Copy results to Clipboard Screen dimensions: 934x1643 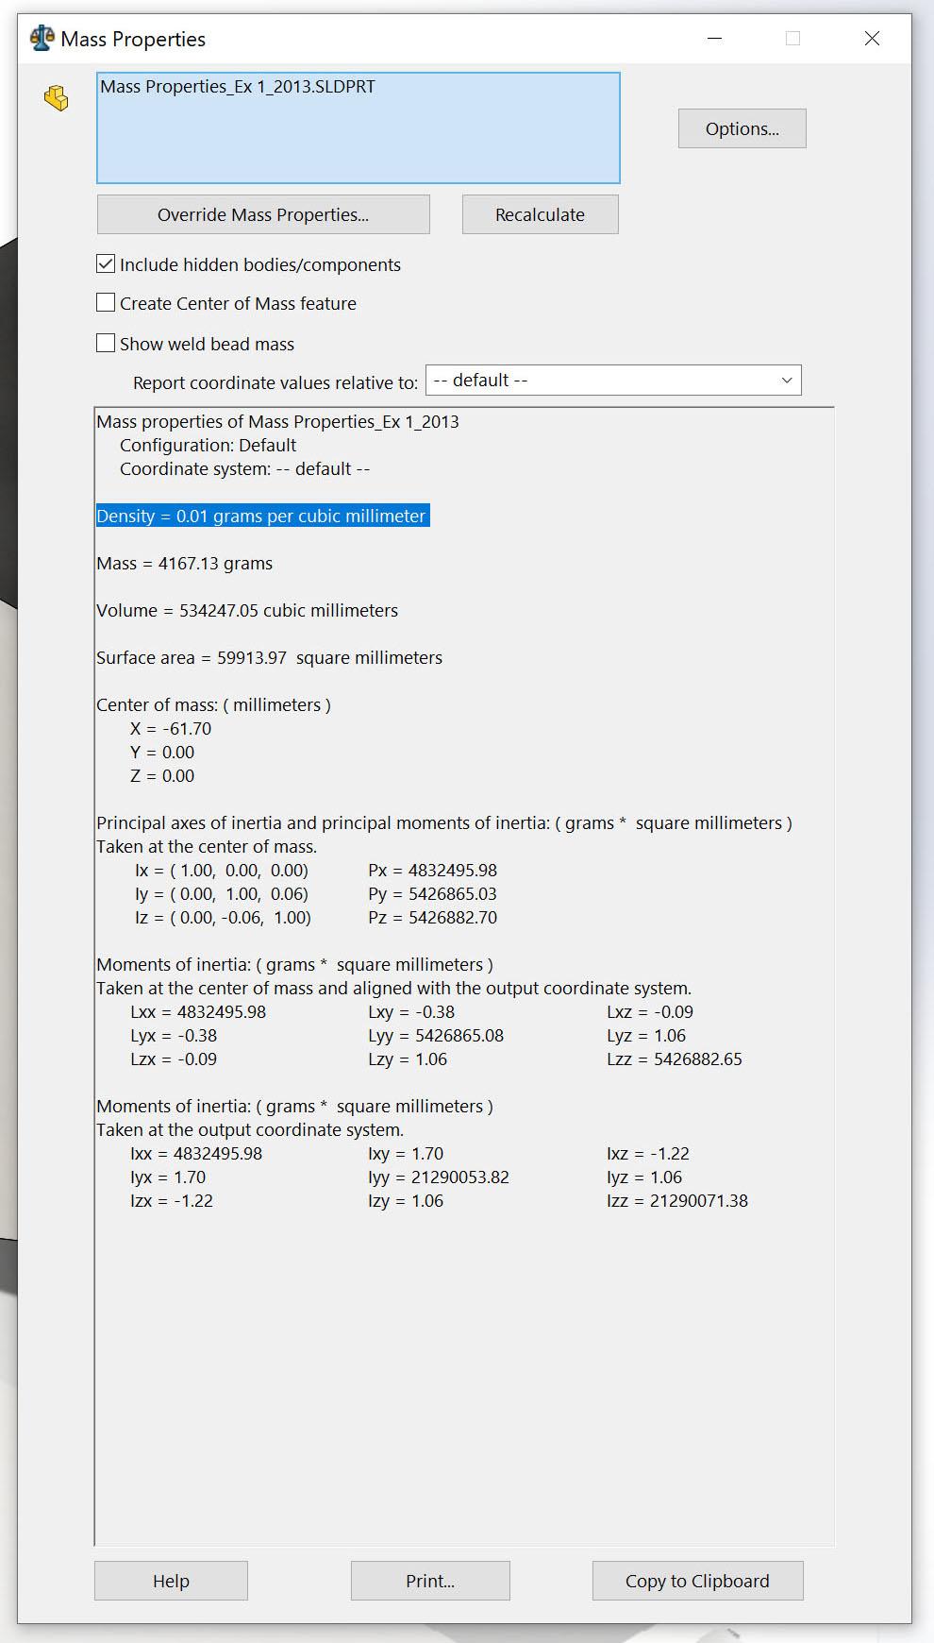pos(697,1581)
